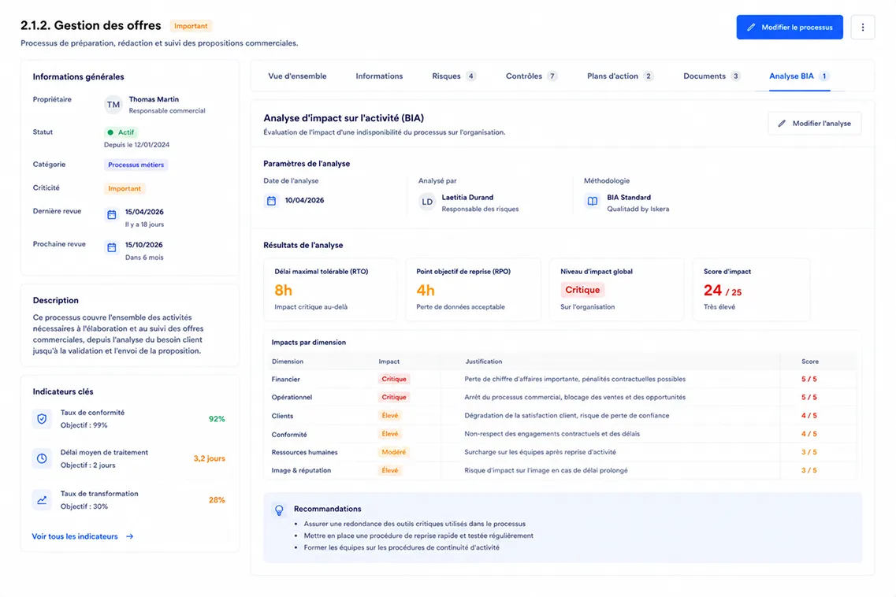Click the clock icon for Délai moyen de traitement
Image resolution: width=896 pixels, height=597 pixels.
42,458
